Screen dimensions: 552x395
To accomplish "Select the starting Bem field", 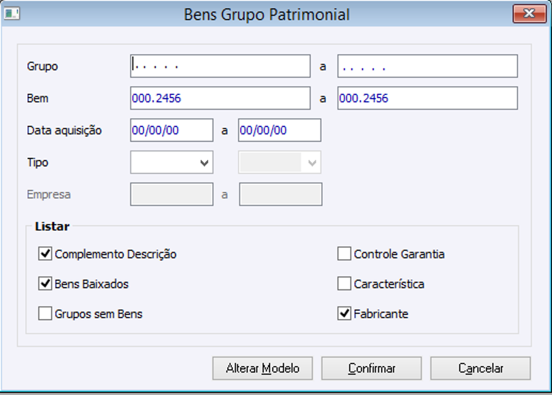I will click(x=220, y=98).
